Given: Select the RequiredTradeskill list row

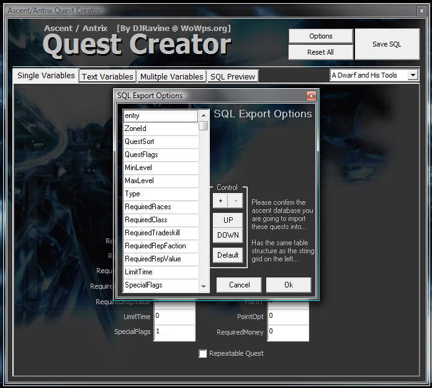Looking at the screenshot, I should click(161, 233).
